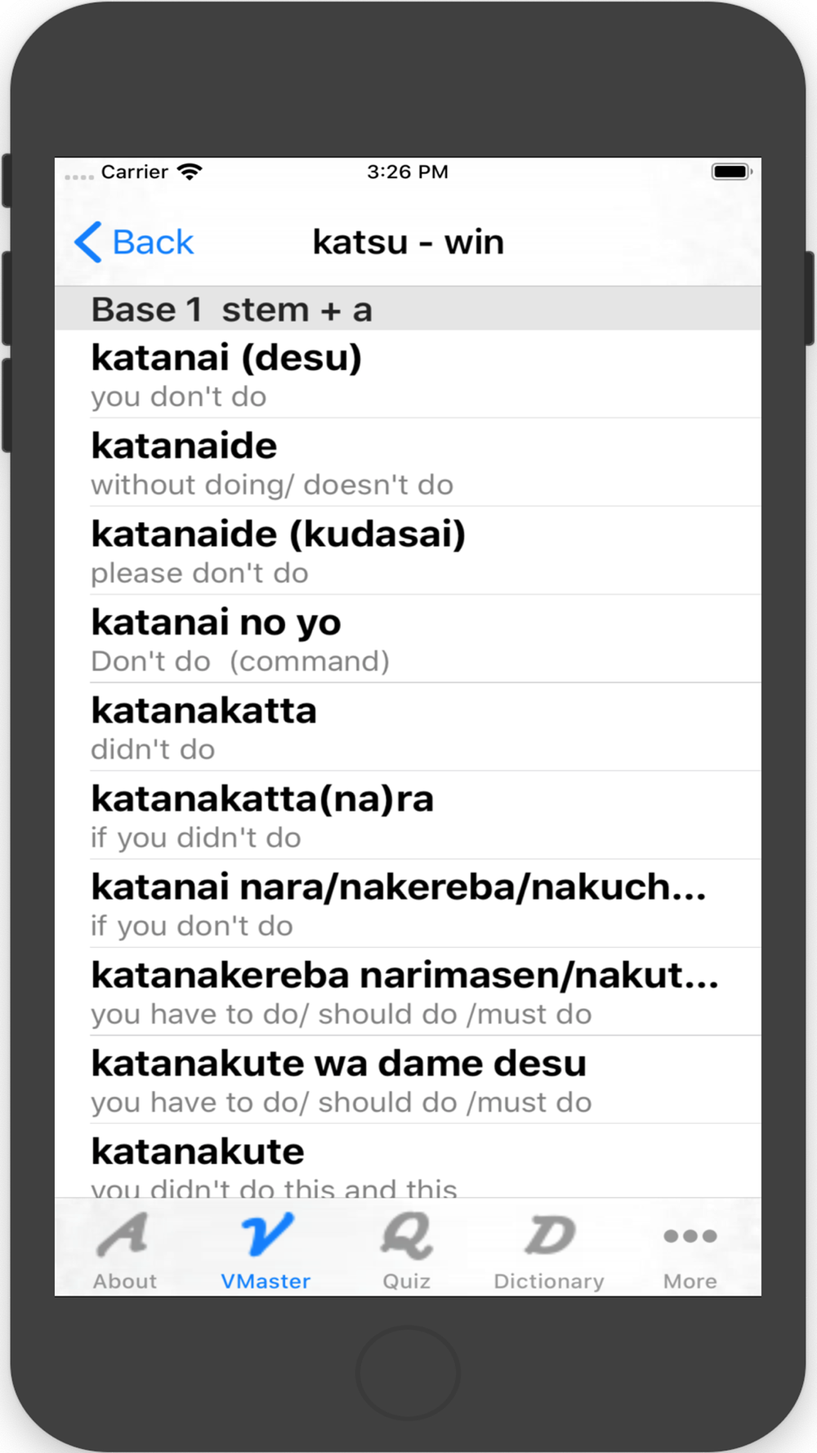This screenshot has height=1453, width=817.
Task: Select the "katanai (desu)" row
Action: point(408,374)
